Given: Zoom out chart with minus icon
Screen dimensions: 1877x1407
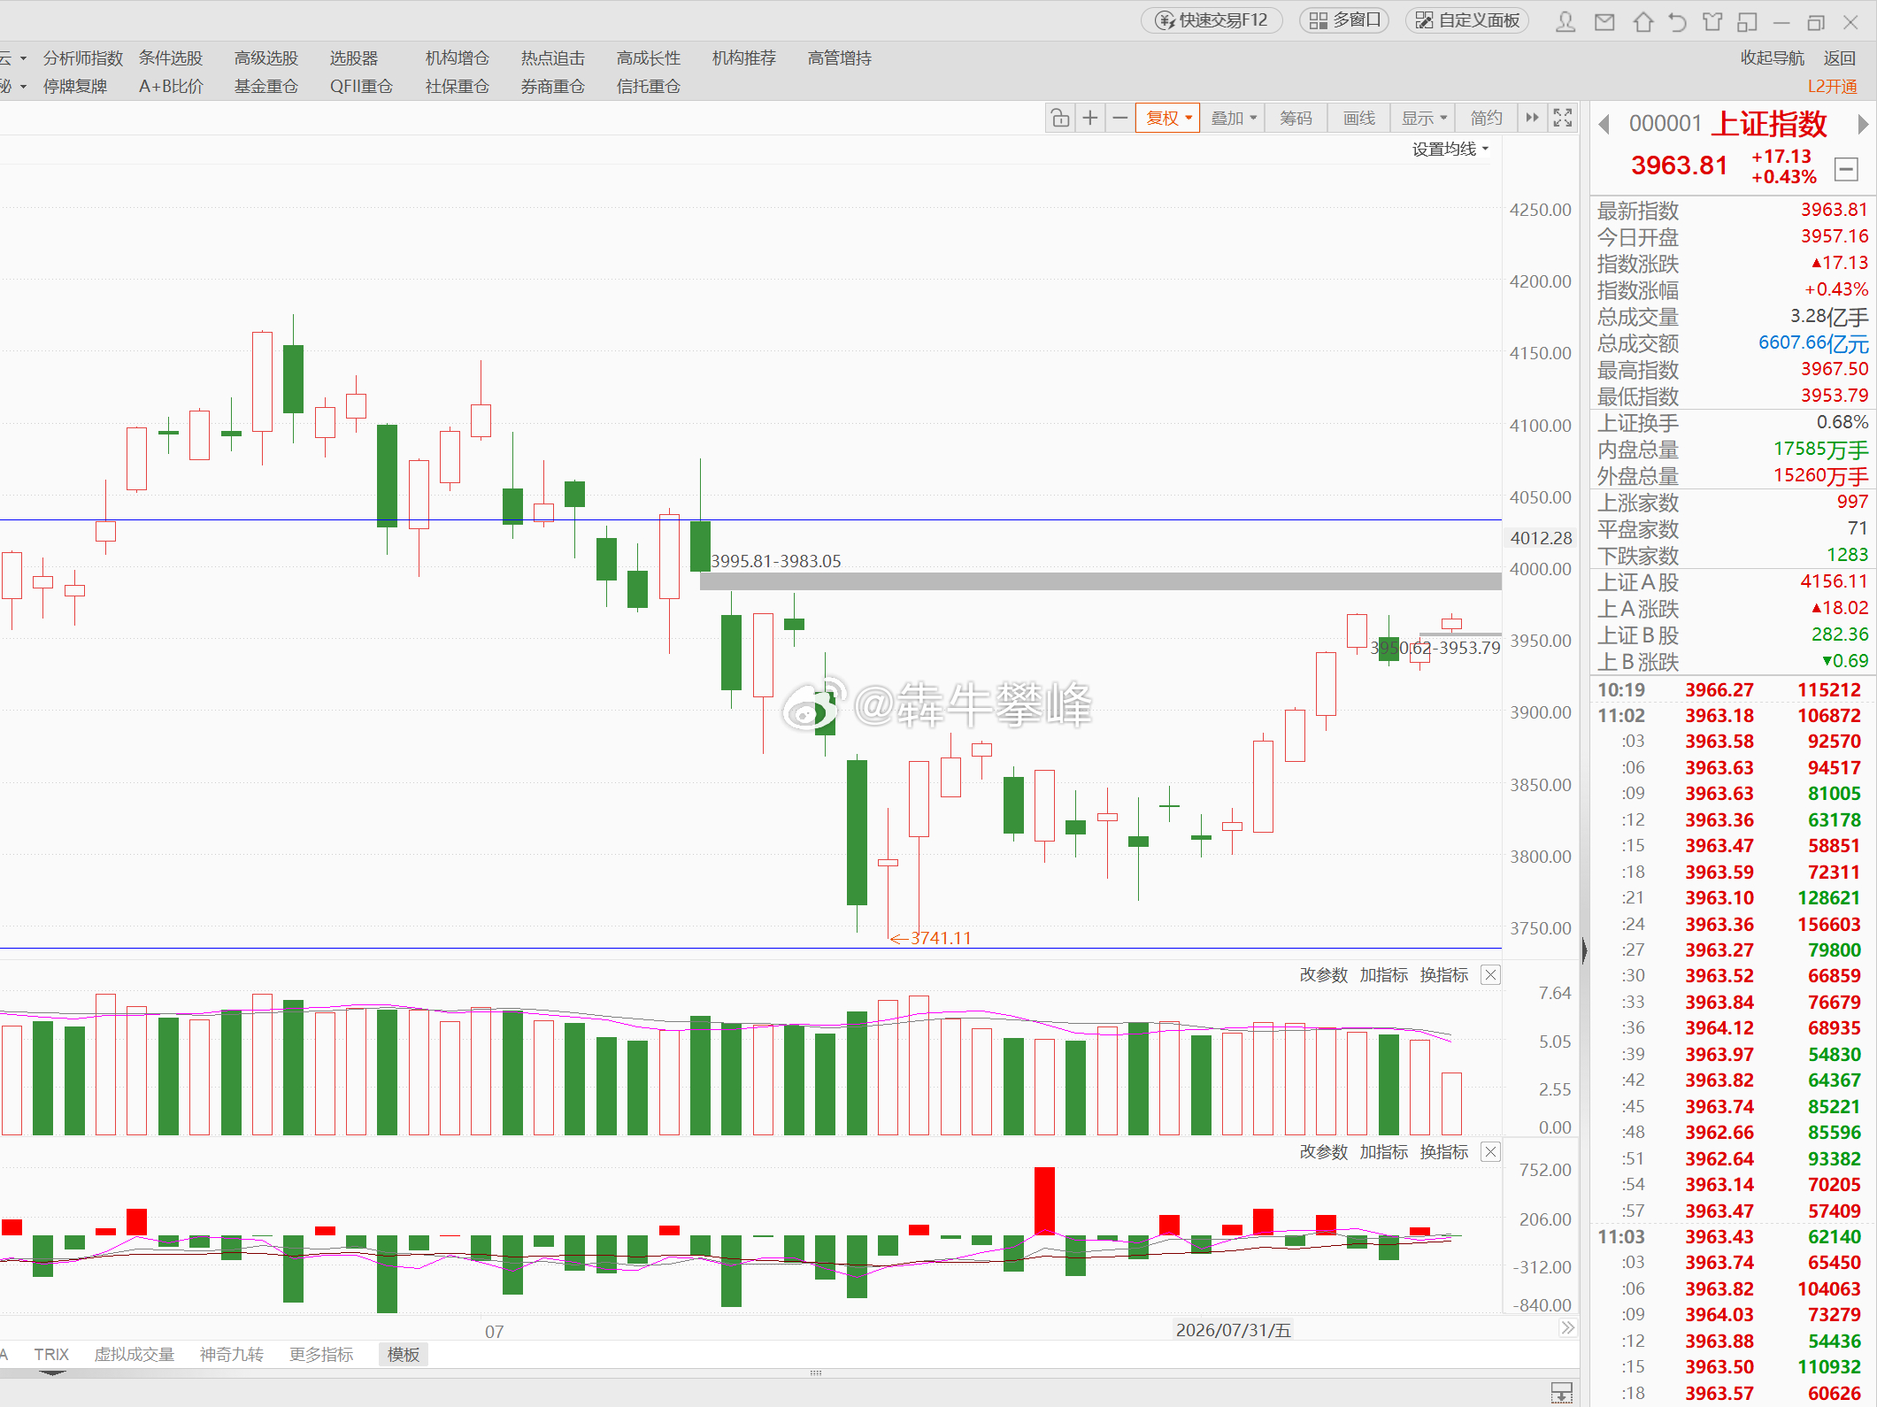Looking at the screenshot, I should point(1120,118).
